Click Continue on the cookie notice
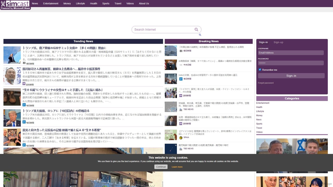333x187 pixels. pos(161,167)
